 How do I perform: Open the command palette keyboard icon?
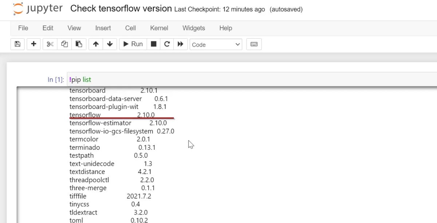254,44
